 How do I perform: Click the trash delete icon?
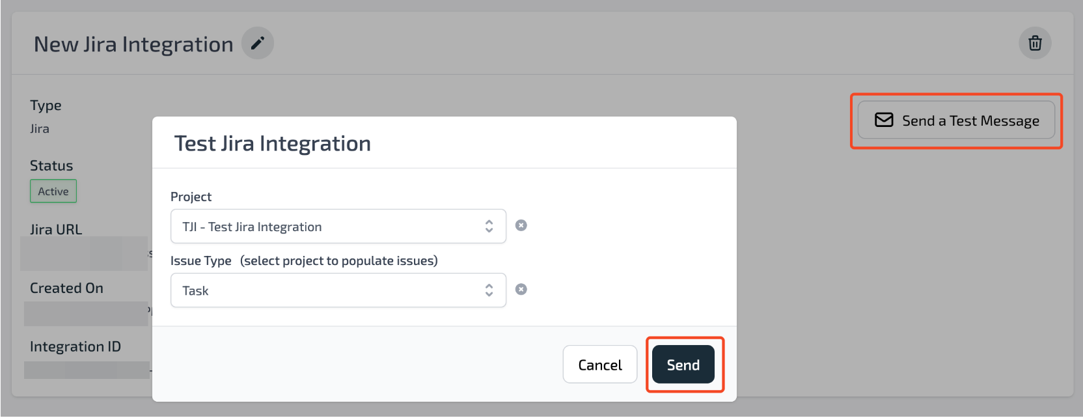coord(1035,44)
